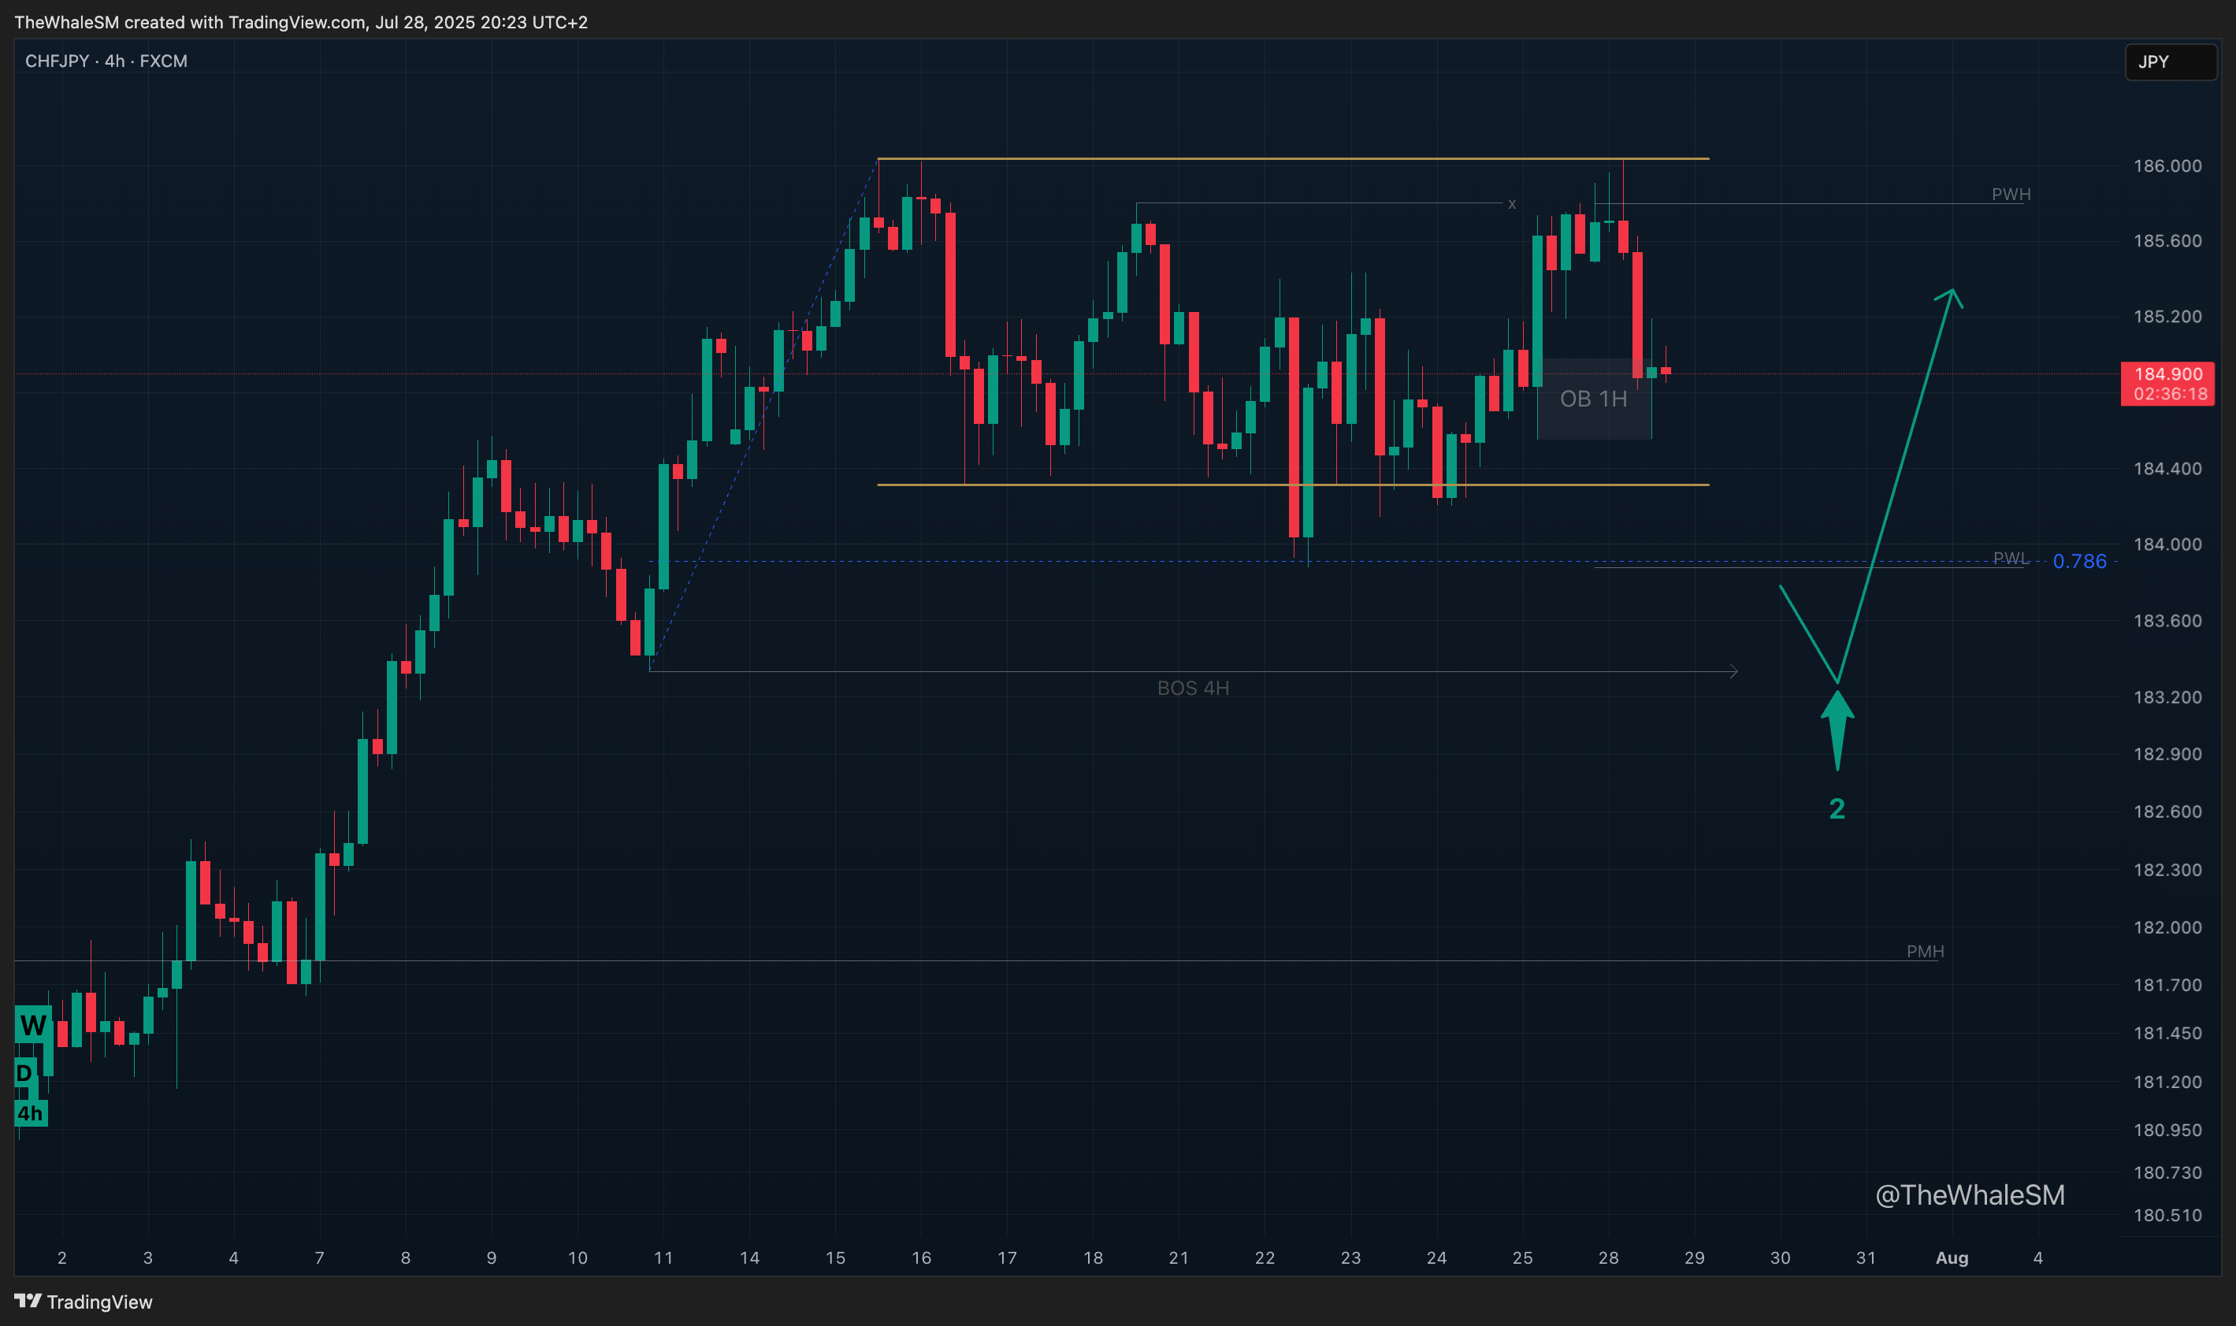Click the 182.900 price axis value
Screen dimensions: 2236x1326
pos(2167,754)
